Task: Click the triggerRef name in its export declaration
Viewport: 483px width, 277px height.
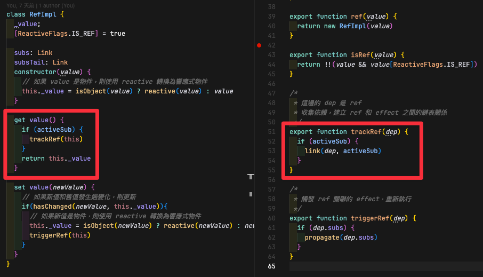Action: (371, 218)
